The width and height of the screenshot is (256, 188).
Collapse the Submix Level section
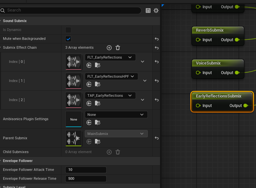(x=0, y=187)
